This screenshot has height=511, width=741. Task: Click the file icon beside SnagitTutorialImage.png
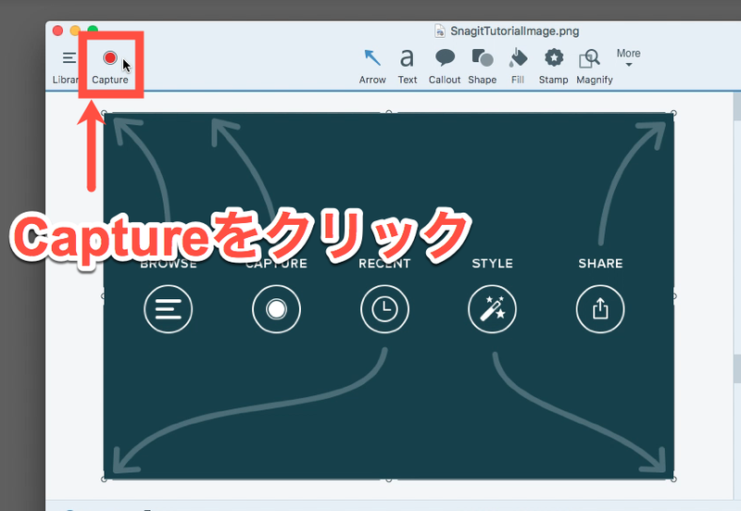pyautogui.click(x=439, y=31)
